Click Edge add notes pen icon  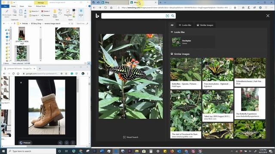click(249, 8)
